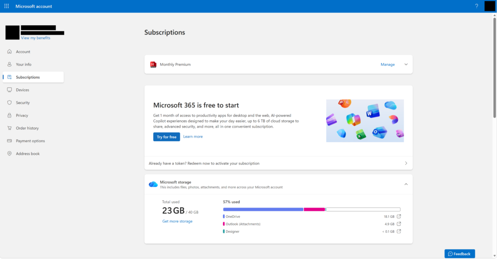Click the Your info person icon

[x=10, y=65]
